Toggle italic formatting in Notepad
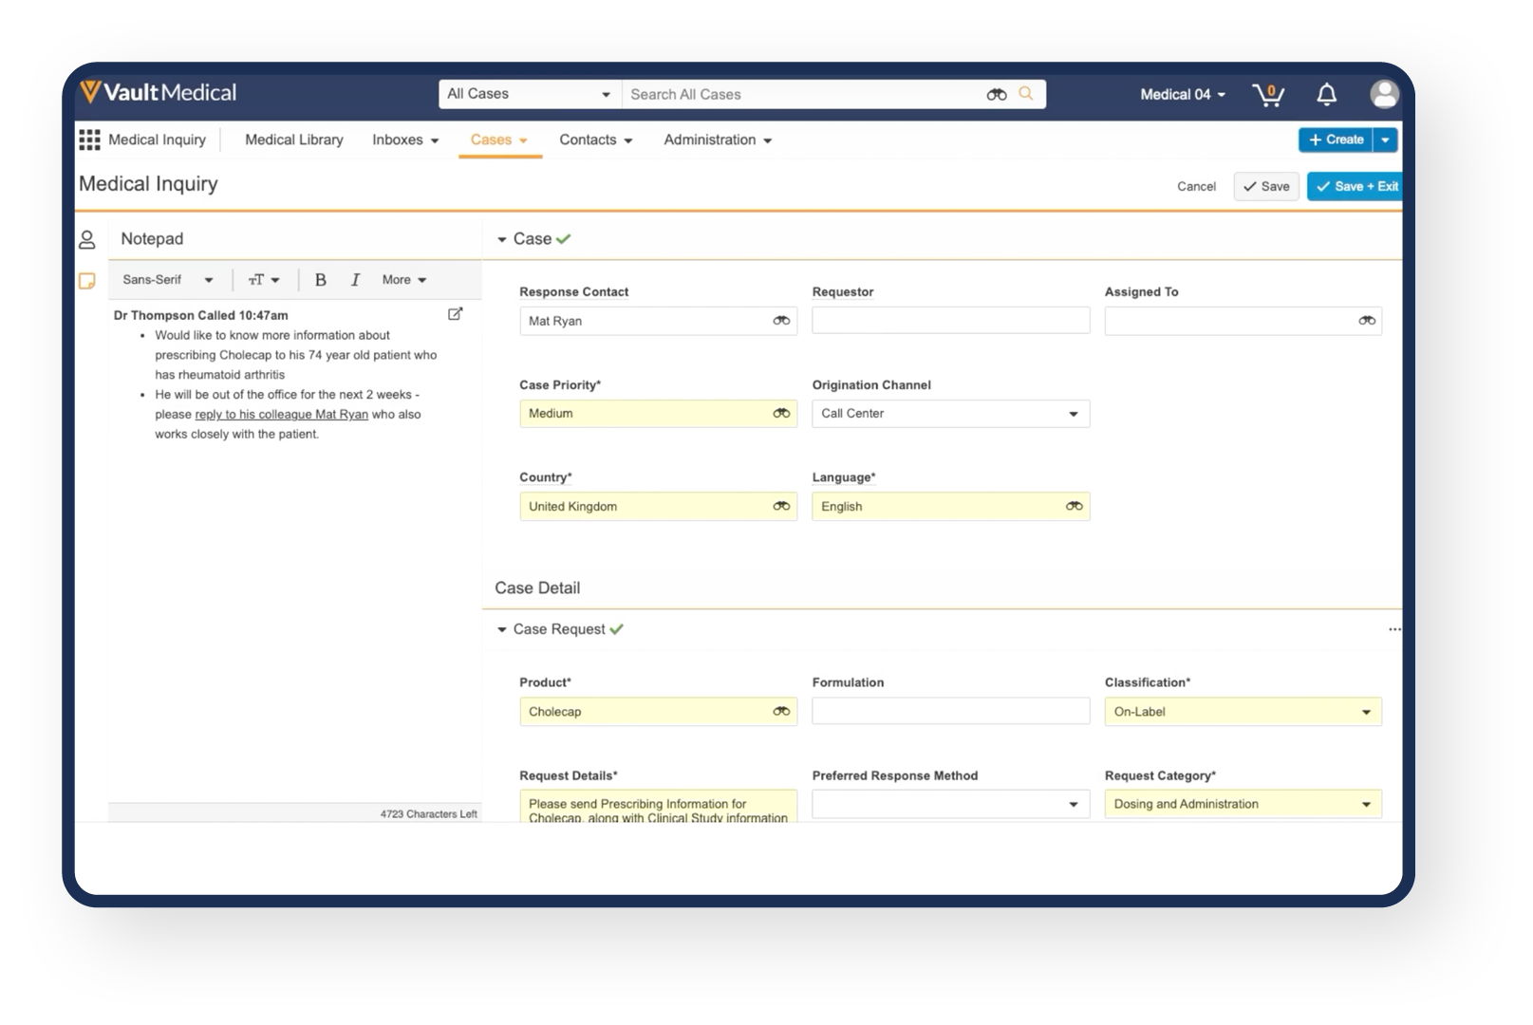The height and width of the screenshot is (1025, 1533). coord(355,280)
